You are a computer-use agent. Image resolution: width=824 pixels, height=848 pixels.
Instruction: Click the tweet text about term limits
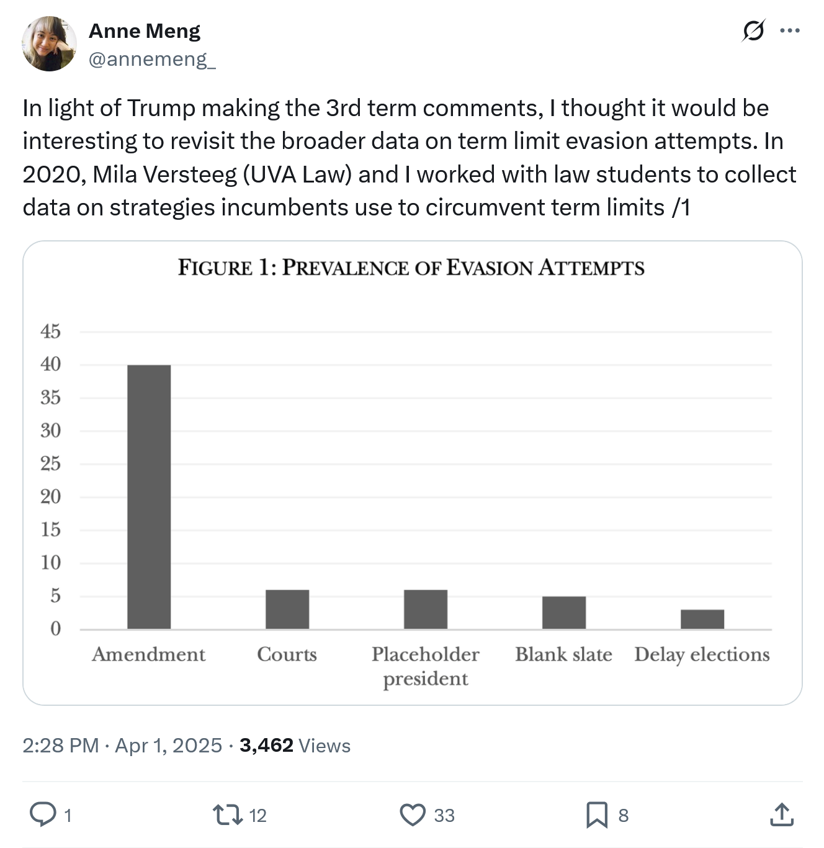[x=410, y=158]
